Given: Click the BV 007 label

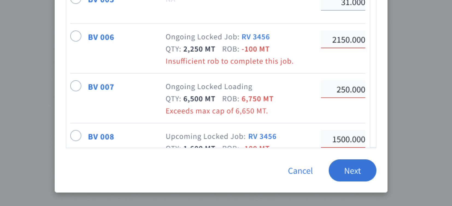Looking at the screenshot, I should pos(101,87).
